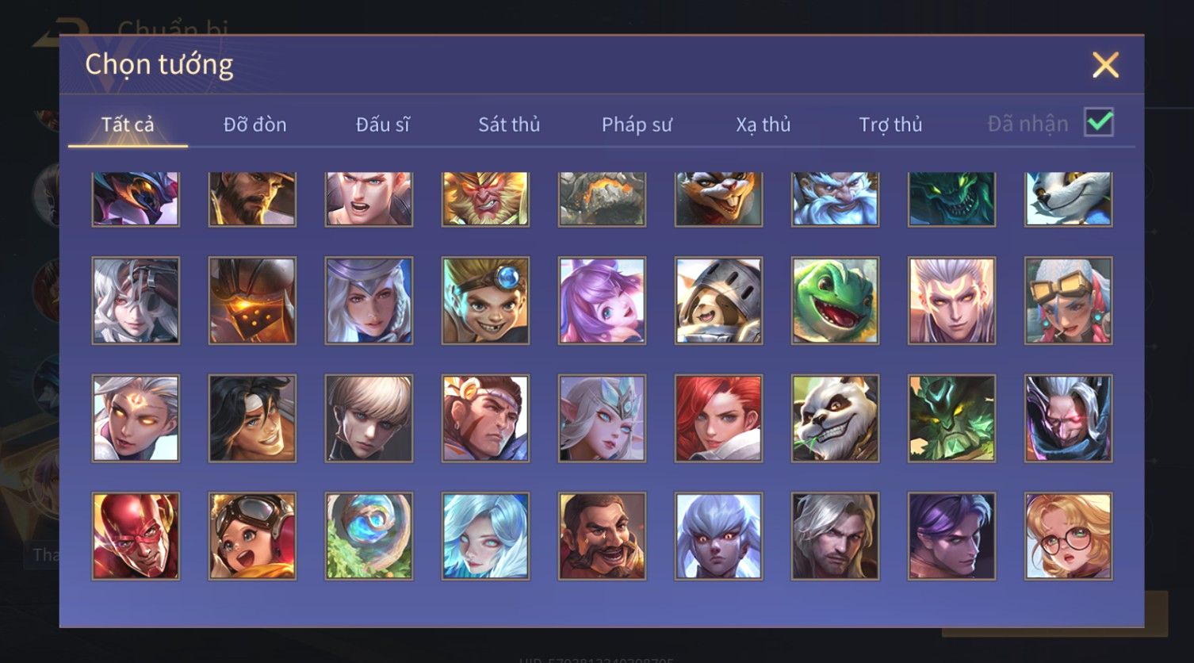Show the Trợ thủ hero category

tap(890, 125)
